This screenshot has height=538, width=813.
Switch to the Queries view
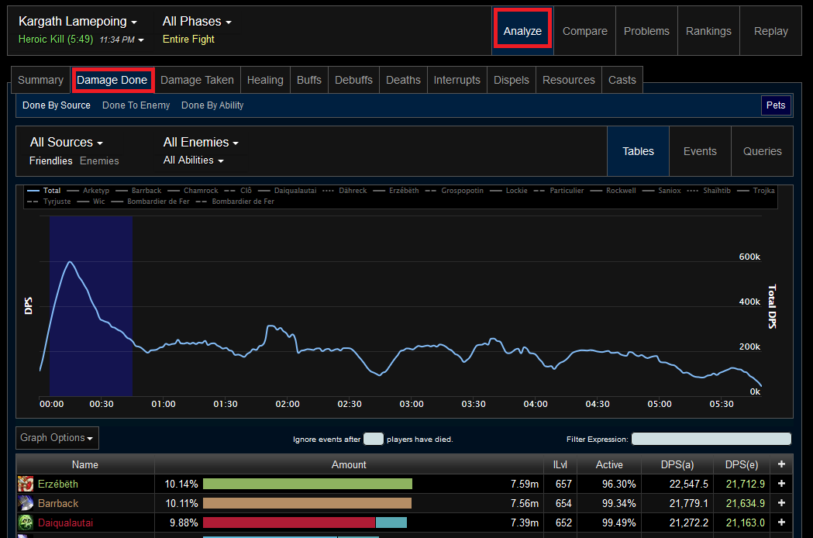pos(762,151)
